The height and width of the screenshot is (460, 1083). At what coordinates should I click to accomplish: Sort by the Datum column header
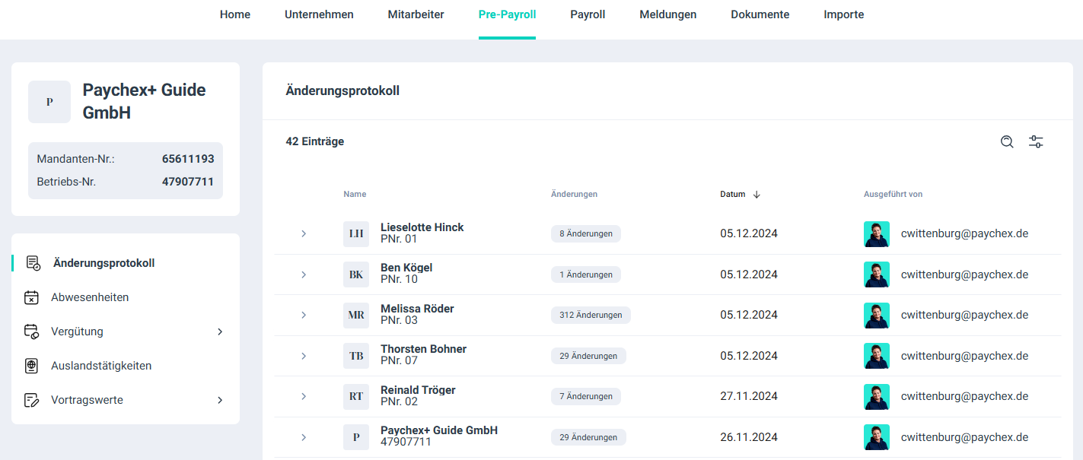click(x=733, y=194)
